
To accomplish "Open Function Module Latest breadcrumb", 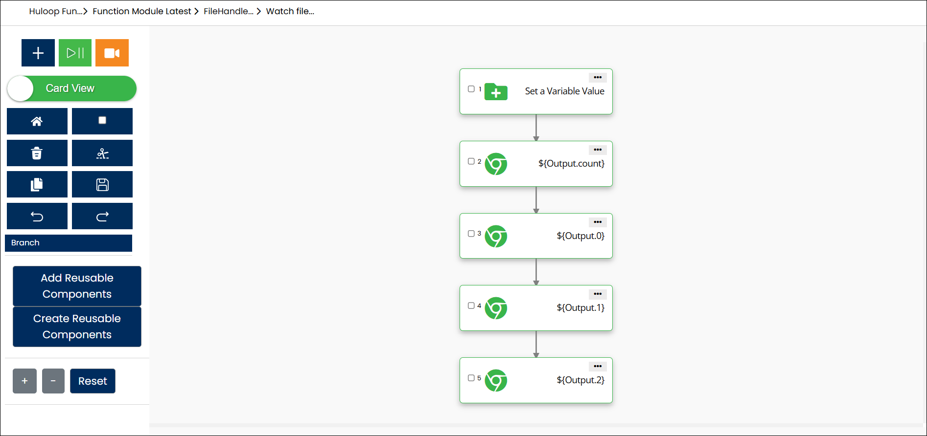I will [141, 11].
